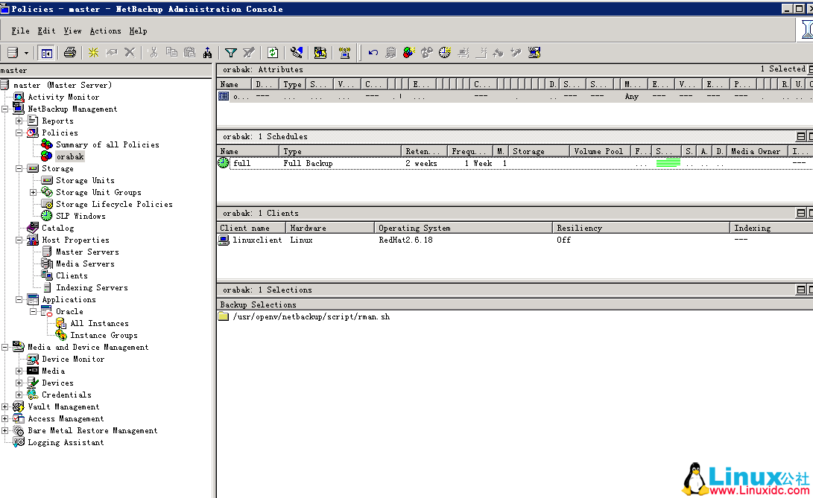Screen dimensions: 813x498
Task: Open Summary of all Policies
Action: coord(108,144)
